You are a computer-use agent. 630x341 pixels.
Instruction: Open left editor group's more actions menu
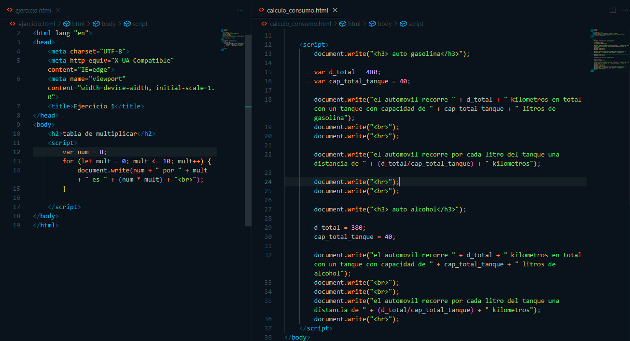(240, 10)
